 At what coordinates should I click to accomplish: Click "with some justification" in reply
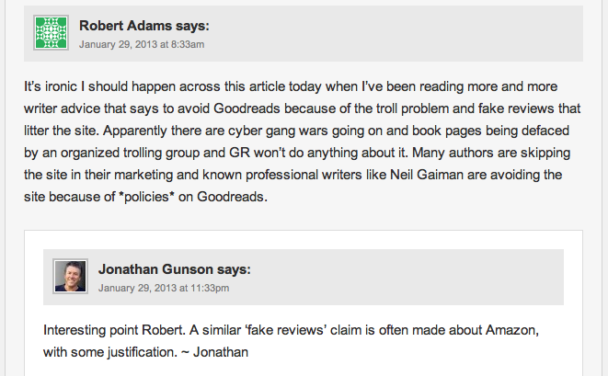(x=110, y=352)
